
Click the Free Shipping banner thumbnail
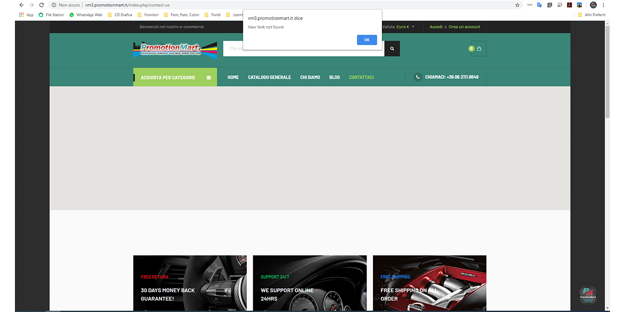[x=429, y=283]
